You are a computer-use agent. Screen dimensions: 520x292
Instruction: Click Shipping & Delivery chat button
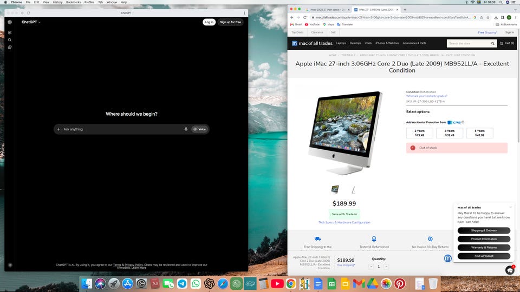[484, 230]
